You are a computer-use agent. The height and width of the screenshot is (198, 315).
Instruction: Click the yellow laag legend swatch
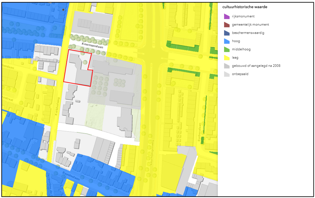(227, 58)
